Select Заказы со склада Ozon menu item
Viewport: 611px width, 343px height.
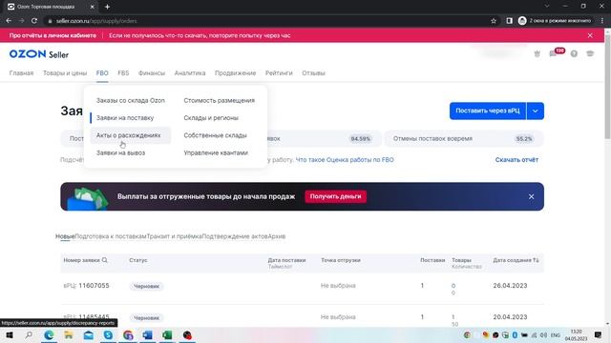[x=131, y=100]
